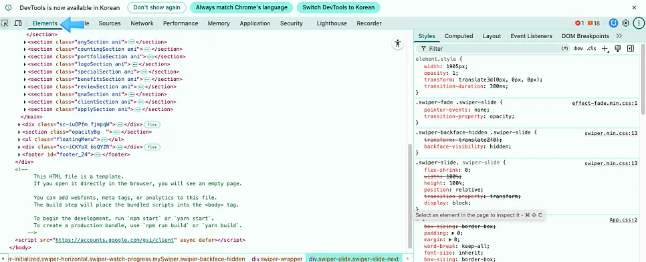Screen dimensions: 646x262
Task: Expand the floatingMenu ul node
Action: pos(19,140)
